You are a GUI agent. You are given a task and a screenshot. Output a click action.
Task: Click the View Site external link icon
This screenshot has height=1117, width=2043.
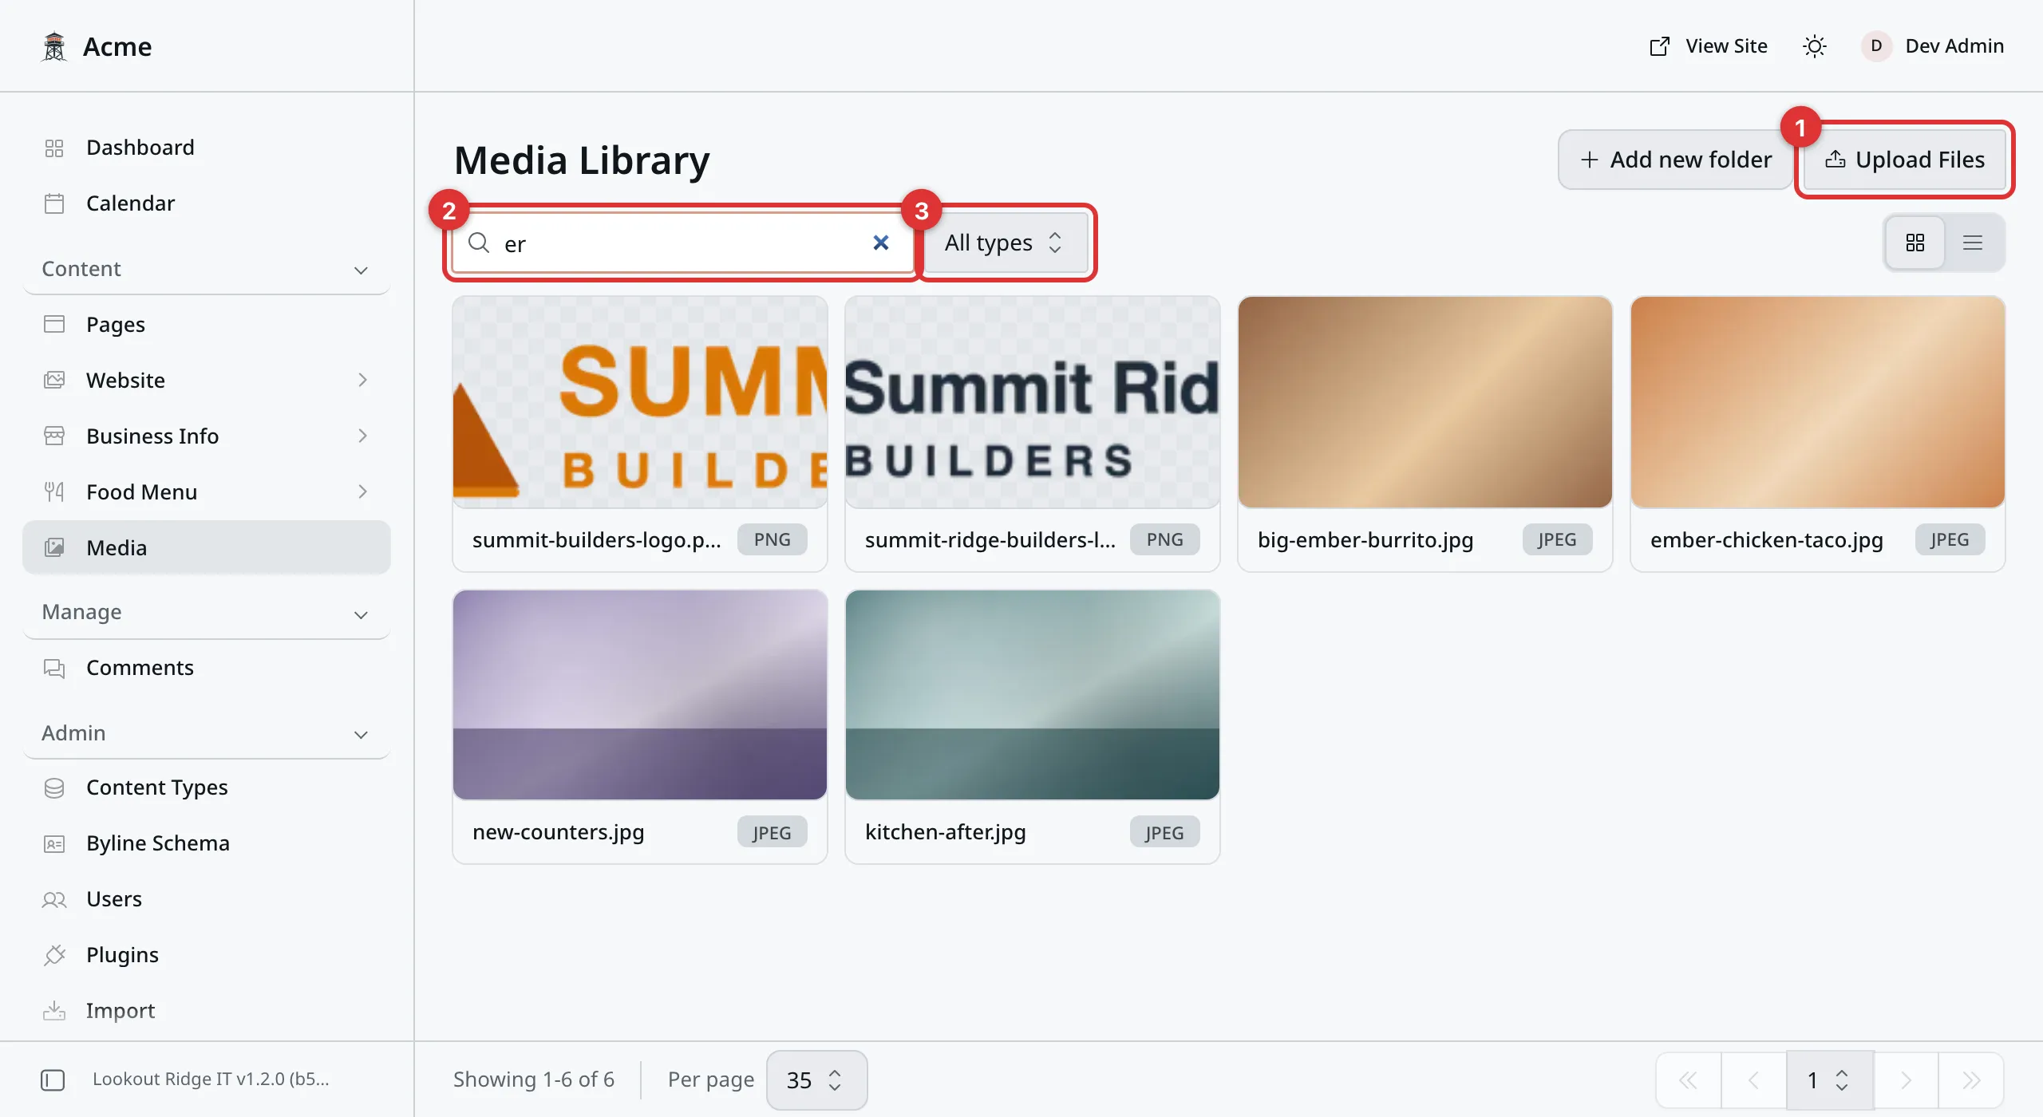pos(1660,46)
